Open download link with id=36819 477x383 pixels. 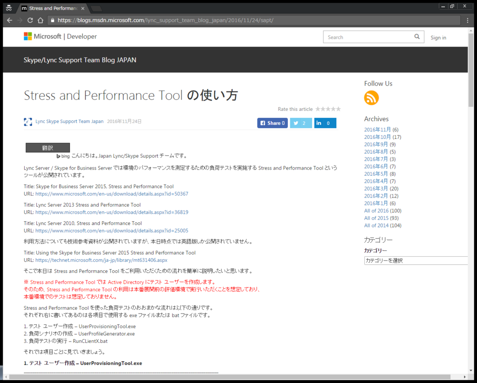click(x=112, y=212)
